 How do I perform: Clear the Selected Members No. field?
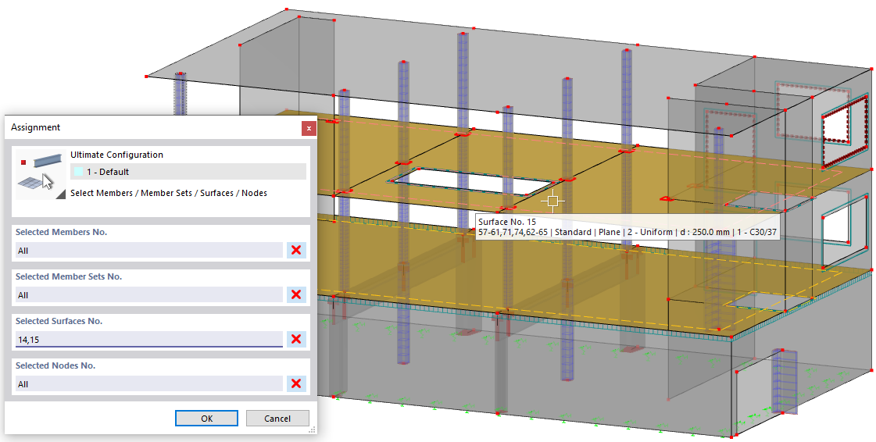pos(296,250)
